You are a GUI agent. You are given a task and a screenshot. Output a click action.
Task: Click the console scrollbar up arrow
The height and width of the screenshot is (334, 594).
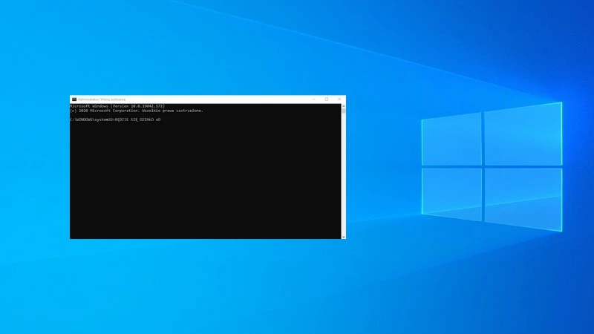(343, 105)
